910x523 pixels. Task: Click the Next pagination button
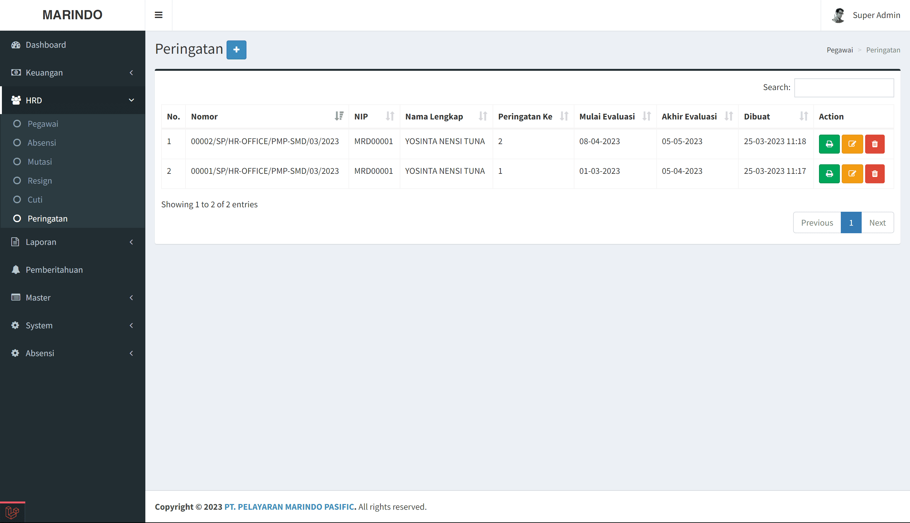point(877,223)
